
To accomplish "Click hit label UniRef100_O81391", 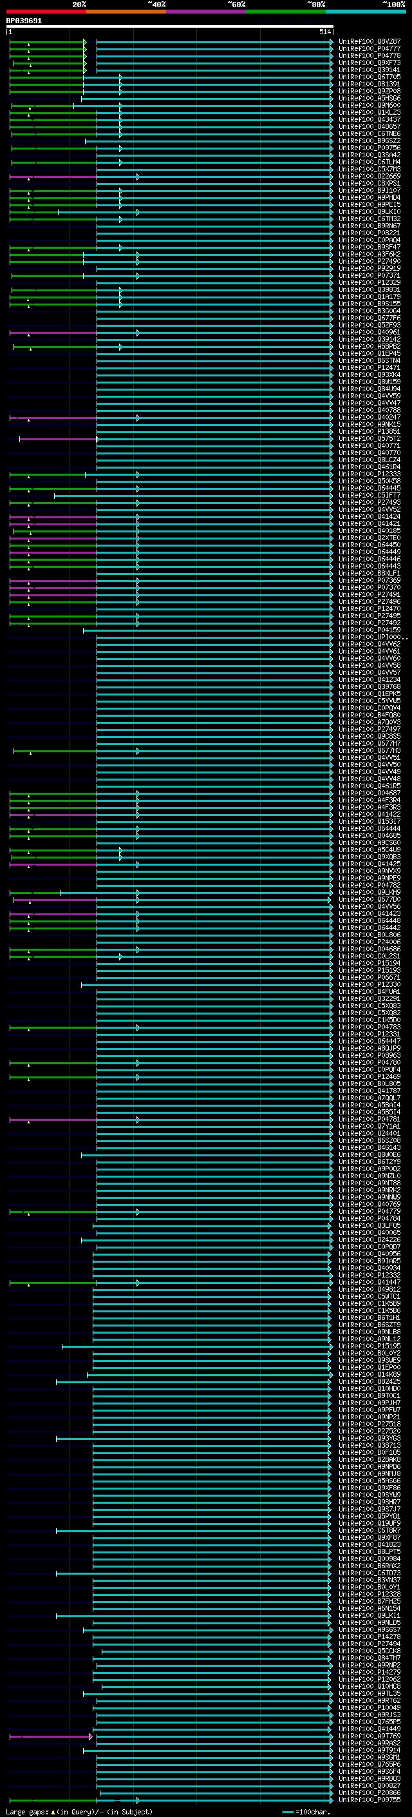I will (370, 84).
